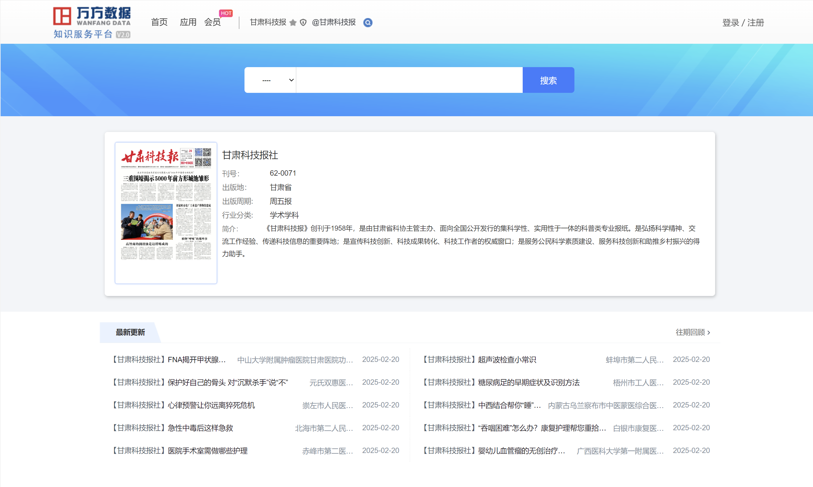This screenshot has height=487, width=813.
Task: Focus the search text input box
Action: pos(409,80)
